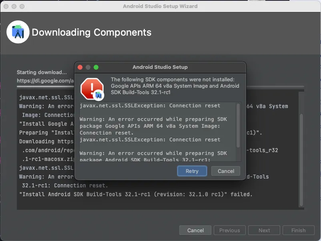The width and height of the screenshot is (321, 241).
Task: Click the "Install Android SDK Build-Tools 32.1-rc1" failed line
Action: pos(136,194)
